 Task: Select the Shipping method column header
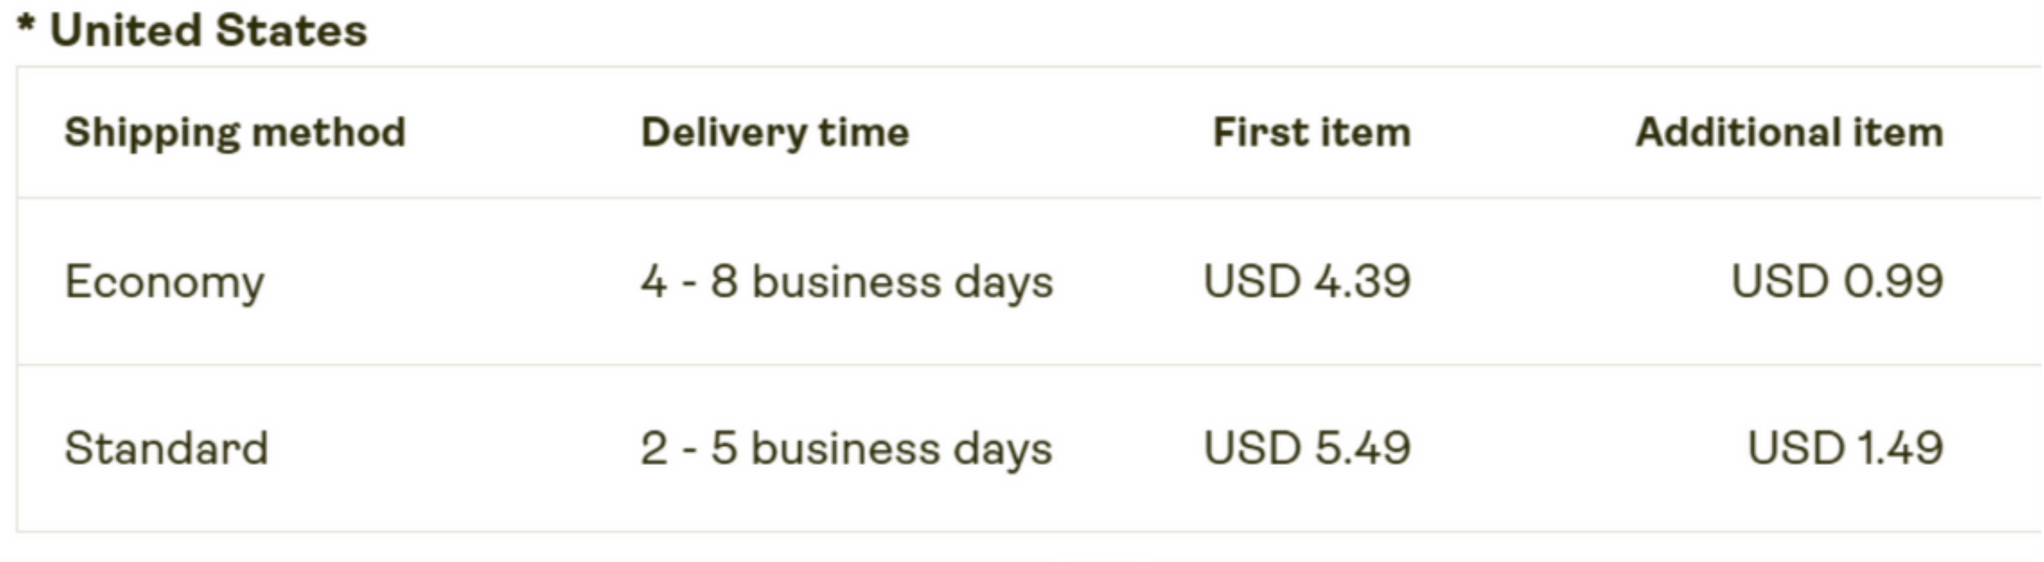[235, 133]
